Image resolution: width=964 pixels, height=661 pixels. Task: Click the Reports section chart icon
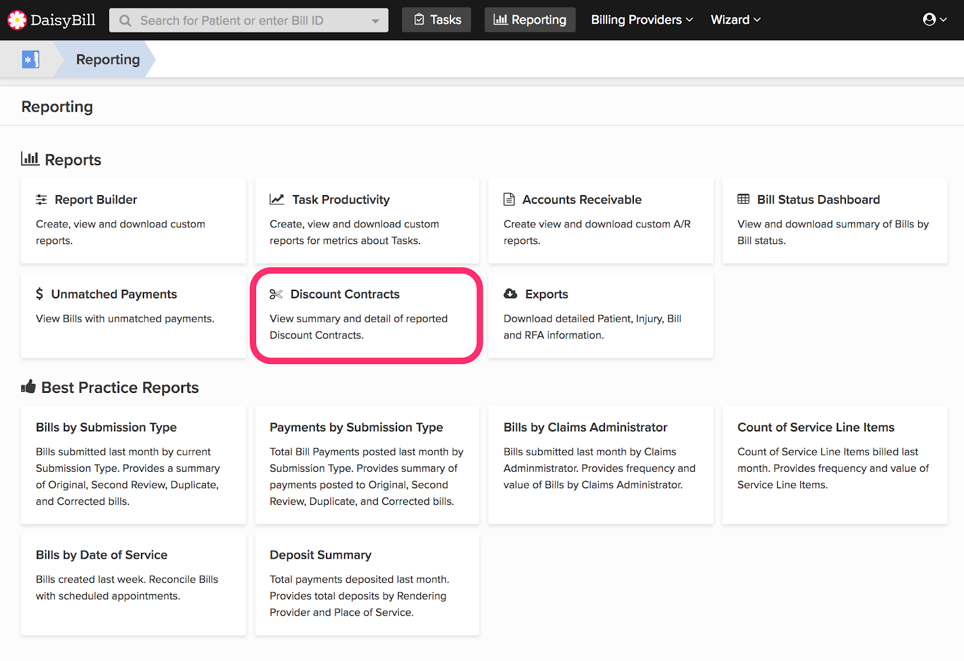coord(30,158)
